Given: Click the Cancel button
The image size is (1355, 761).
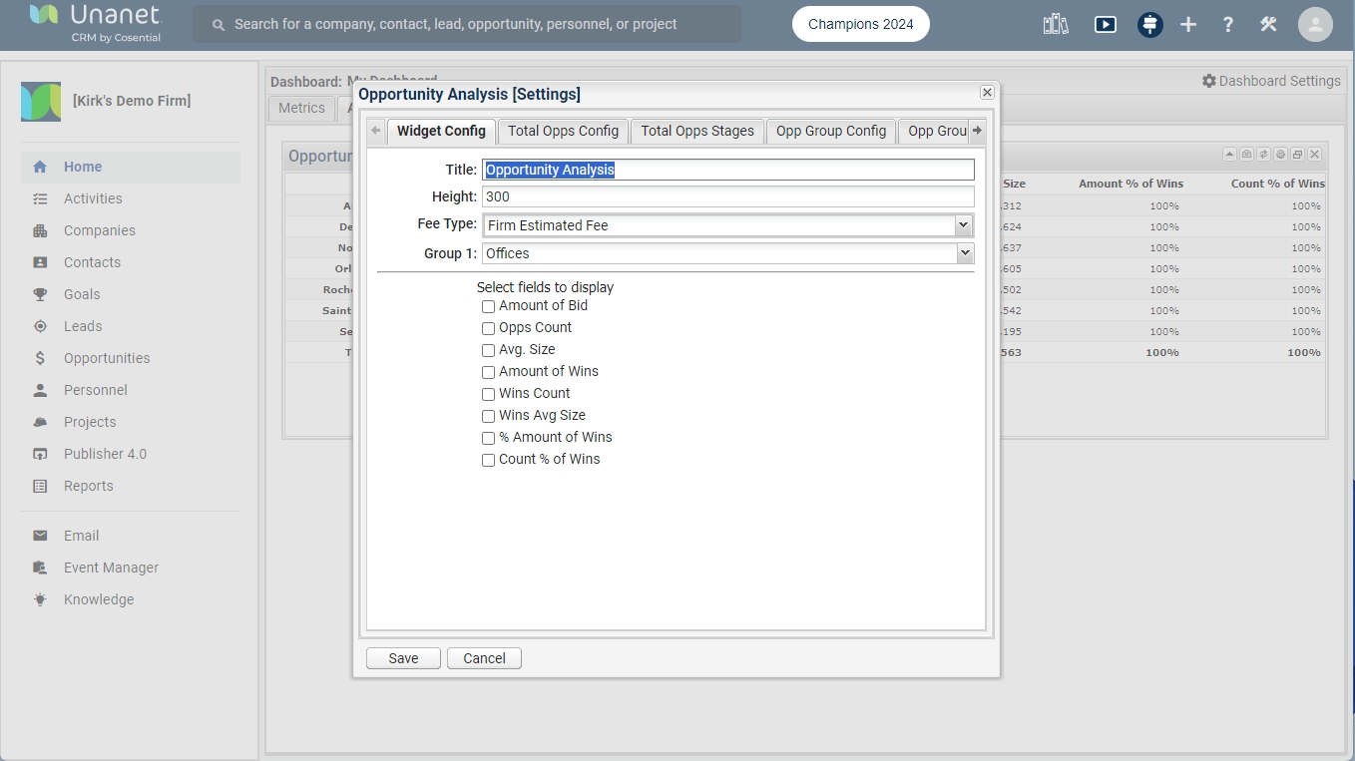Looking at the screenshot, I should [484, 658].
